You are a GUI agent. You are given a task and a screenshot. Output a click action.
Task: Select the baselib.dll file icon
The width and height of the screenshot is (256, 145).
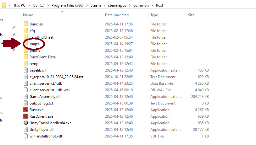[26, 70]
